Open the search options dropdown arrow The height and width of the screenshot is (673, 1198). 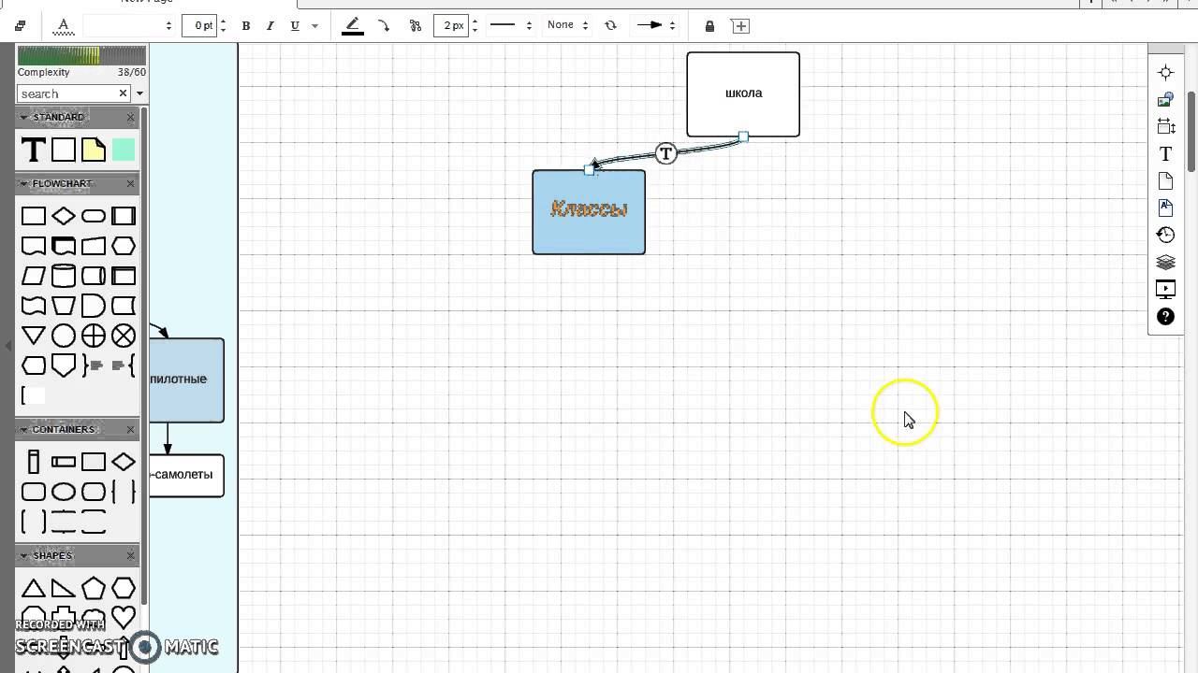[139, 93]
